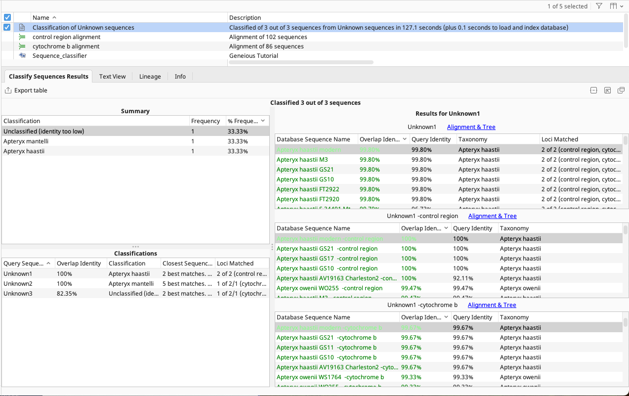Select Apteryx haastii GS10 combined result row

tap(449, 179)
